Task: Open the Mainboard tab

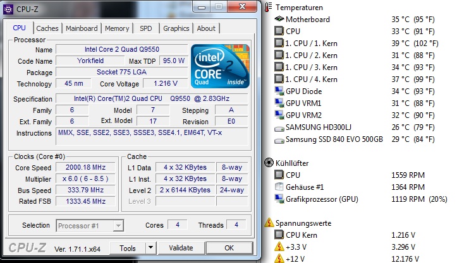Action: point(82,28)
